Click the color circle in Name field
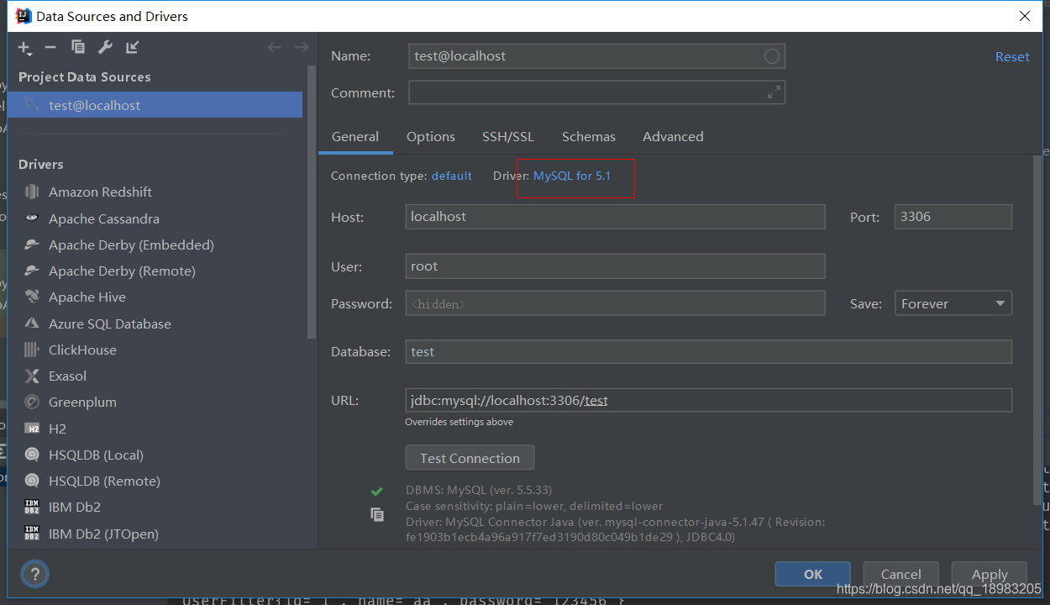Image resolution: width=1050 pixels, height=605 pixels. click(772, 56)
